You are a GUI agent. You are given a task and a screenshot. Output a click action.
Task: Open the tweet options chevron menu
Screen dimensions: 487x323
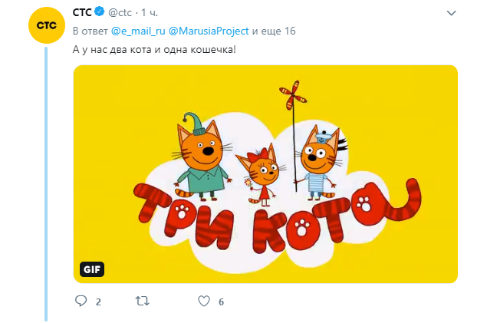point(452,14)
